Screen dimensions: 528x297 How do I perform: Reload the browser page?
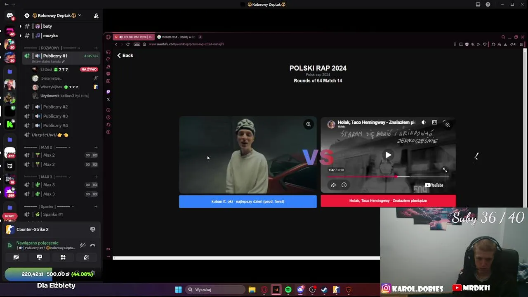pyautogui.click(x=127, y=44)
